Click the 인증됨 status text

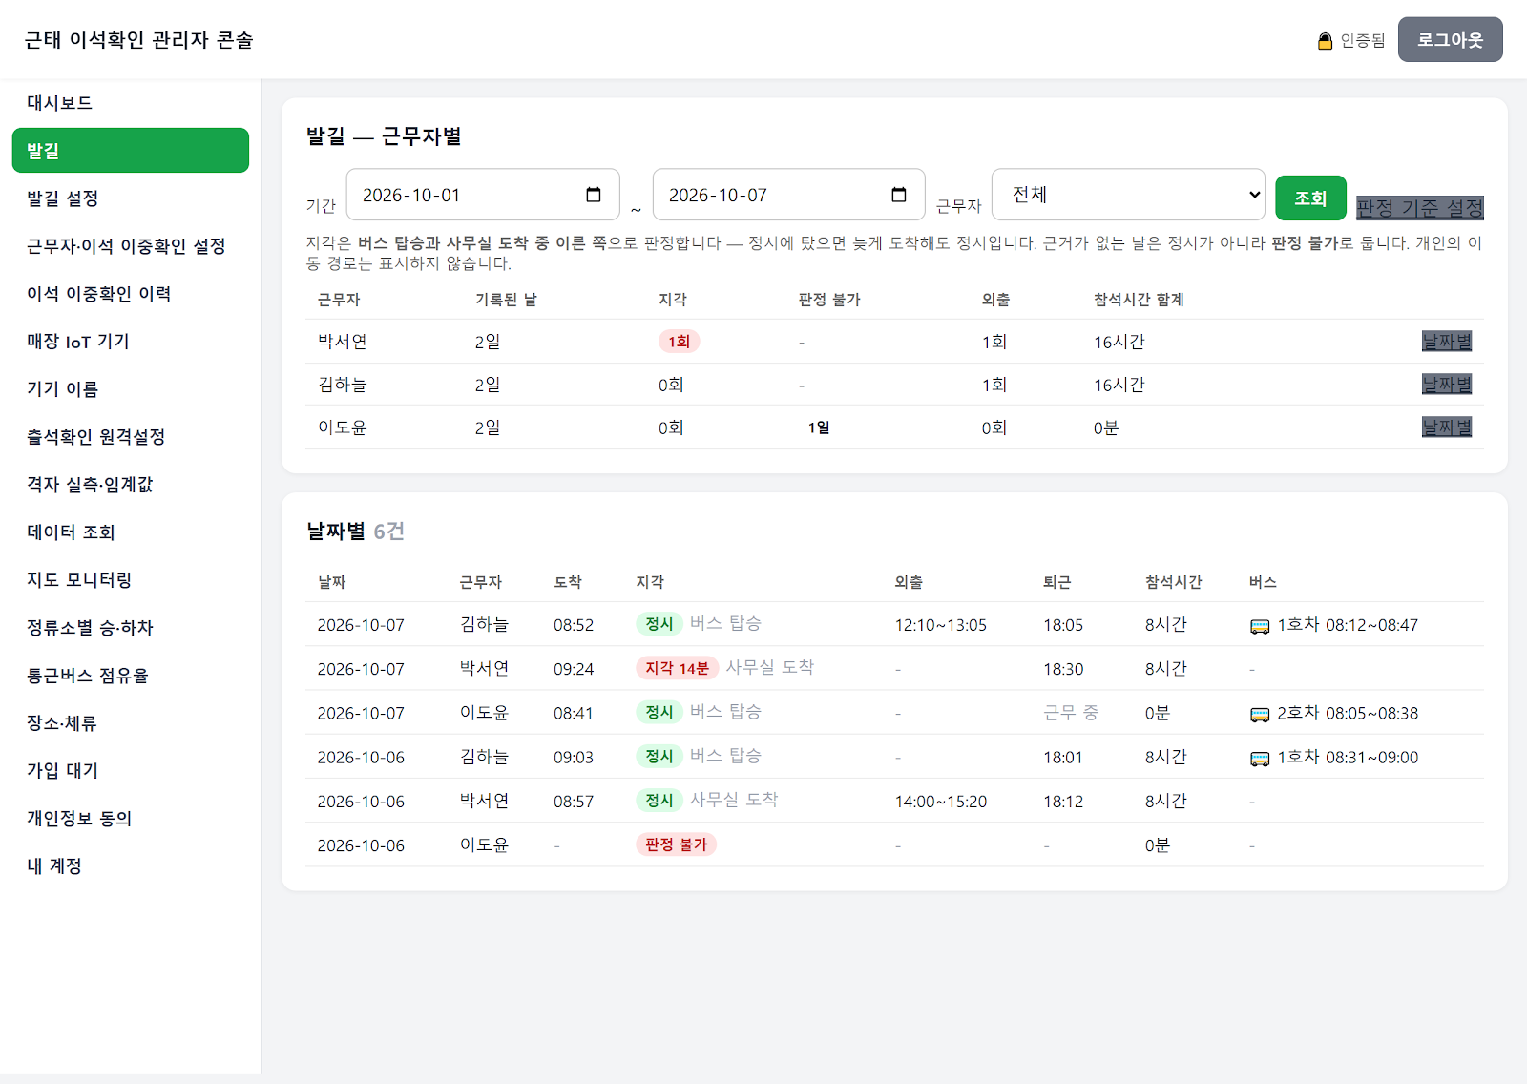1362,40
